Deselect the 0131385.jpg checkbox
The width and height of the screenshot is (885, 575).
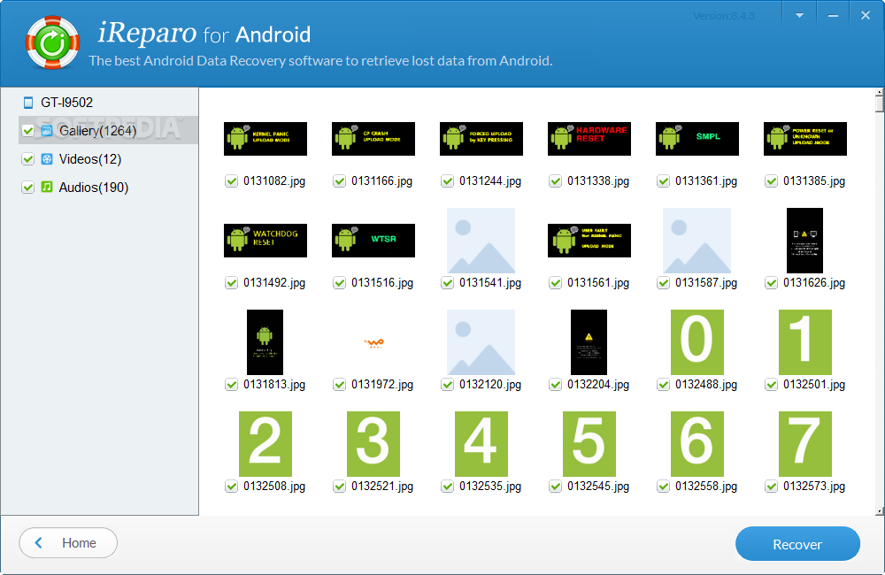point(772,181)
